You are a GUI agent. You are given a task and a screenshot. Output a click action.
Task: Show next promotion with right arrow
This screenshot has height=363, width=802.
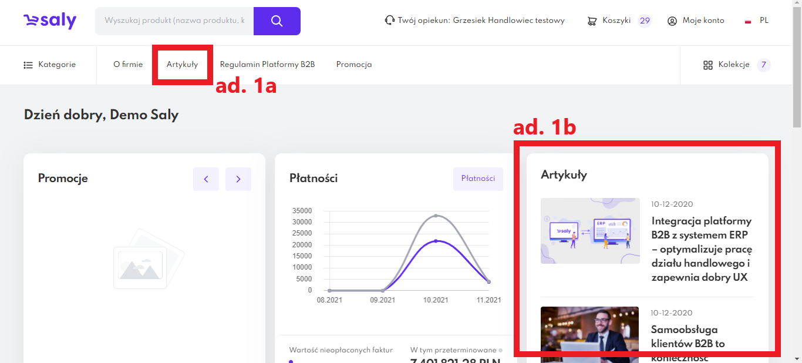pos(238,179)
